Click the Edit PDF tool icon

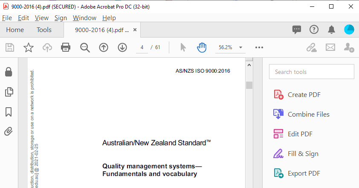[278, 134]
